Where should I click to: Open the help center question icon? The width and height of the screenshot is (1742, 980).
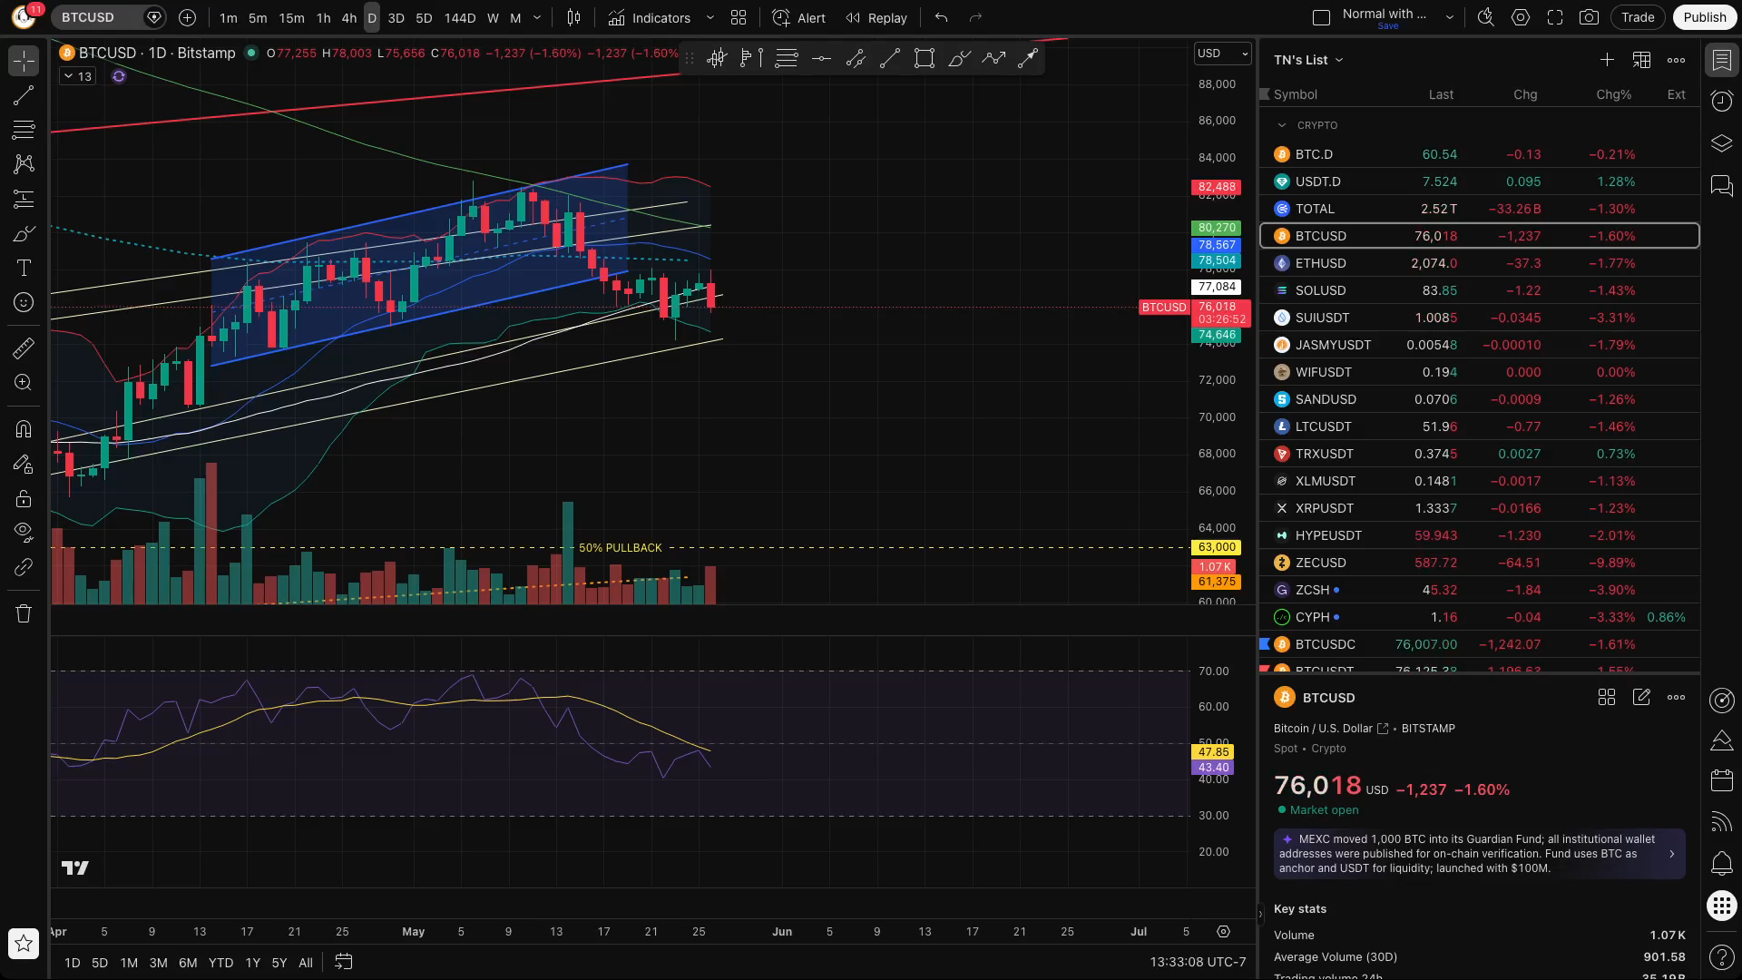pos(1721,955)
